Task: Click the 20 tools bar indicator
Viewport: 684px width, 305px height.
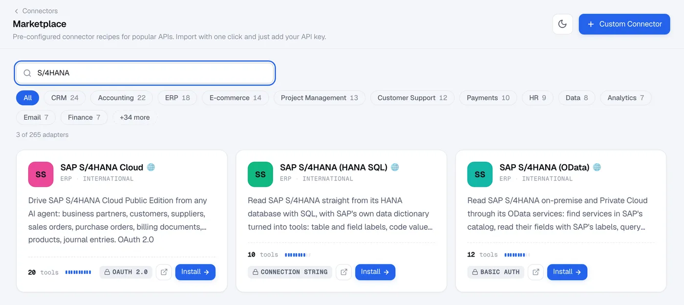Action: tap(78, 272)
